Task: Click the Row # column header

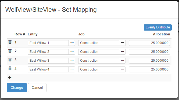Action: pos(20,34)
